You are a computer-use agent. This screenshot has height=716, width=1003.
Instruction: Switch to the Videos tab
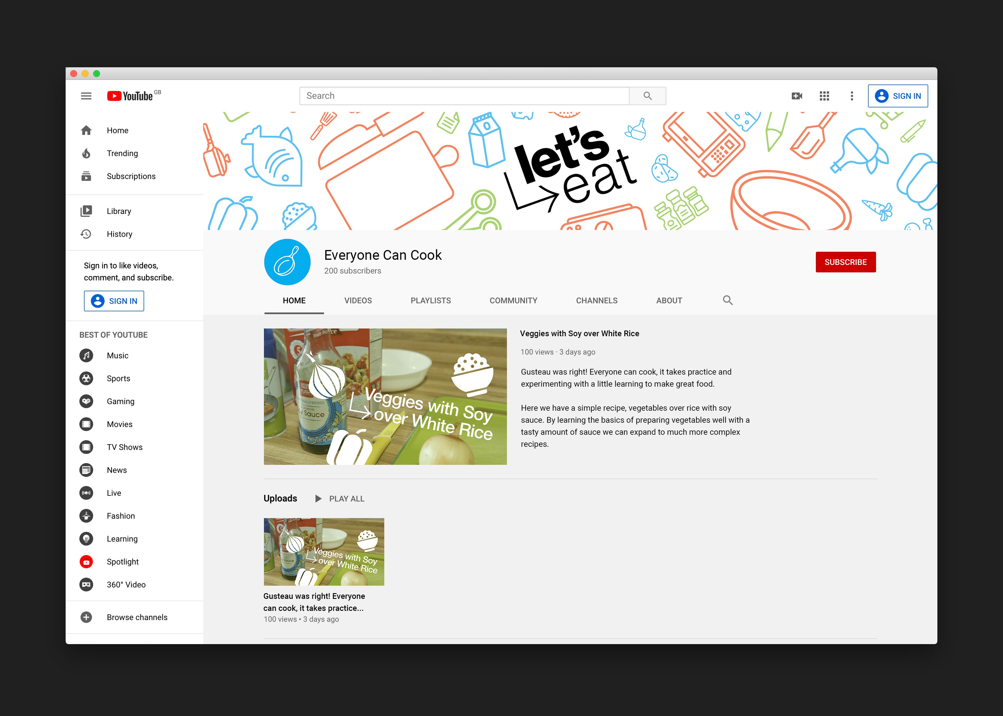coord(358,301)
